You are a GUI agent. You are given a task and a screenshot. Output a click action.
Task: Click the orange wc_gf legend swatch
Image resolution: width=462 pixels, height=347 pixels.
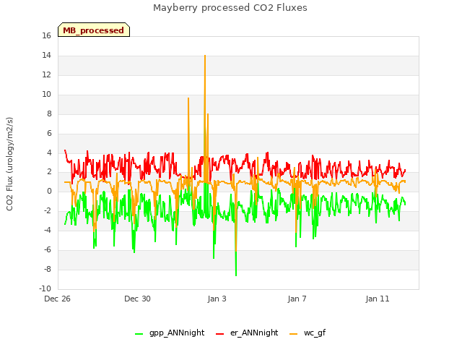[294, 334]
